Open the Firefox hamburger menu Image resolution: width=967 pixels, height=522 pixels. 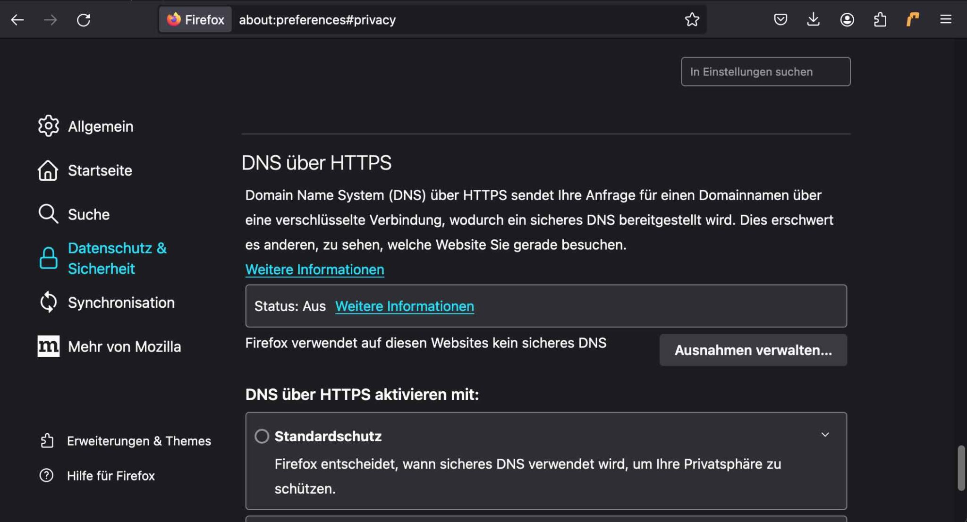946,19
